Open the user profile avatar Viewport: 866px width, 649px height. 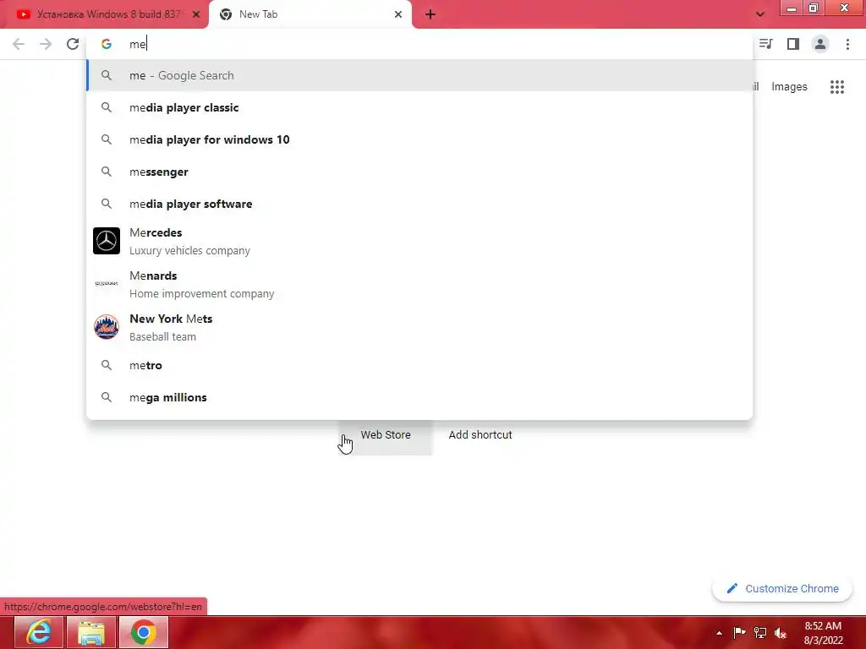point(820,44)
